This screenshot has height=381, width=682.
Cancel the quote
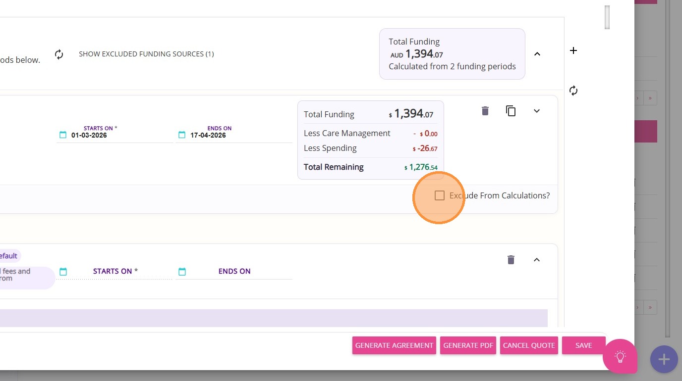(x=529, y=345)
